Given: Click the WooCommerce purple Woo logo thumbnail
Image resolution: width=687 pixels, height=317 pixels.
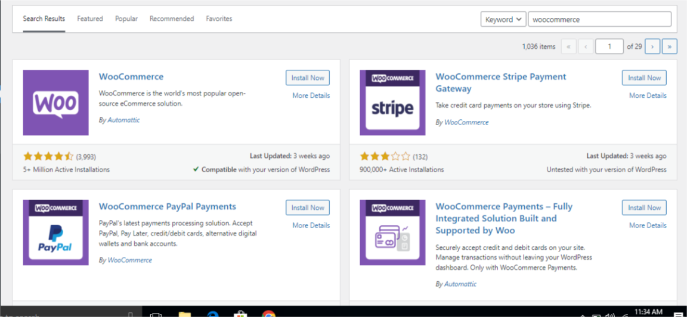Looking at the screenshot, I should [x=55, y=102].
